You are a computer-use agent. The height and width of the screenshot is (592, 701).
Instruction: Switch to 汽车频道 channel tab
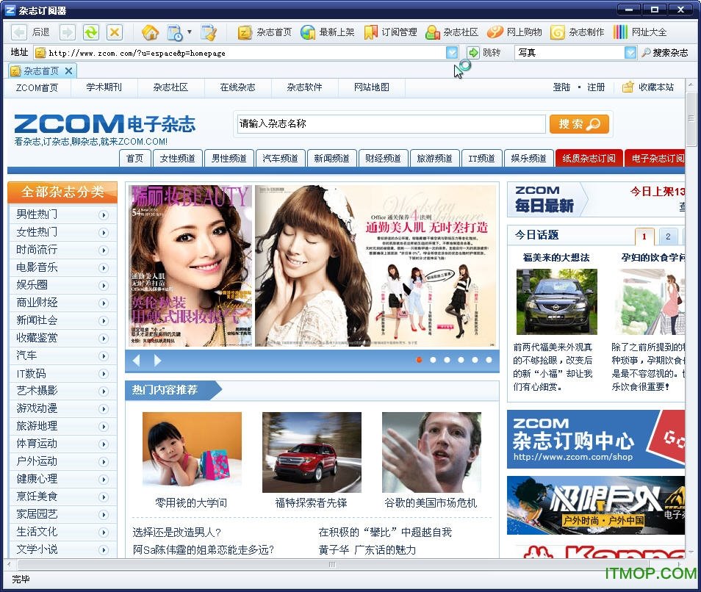click(280, 158)
